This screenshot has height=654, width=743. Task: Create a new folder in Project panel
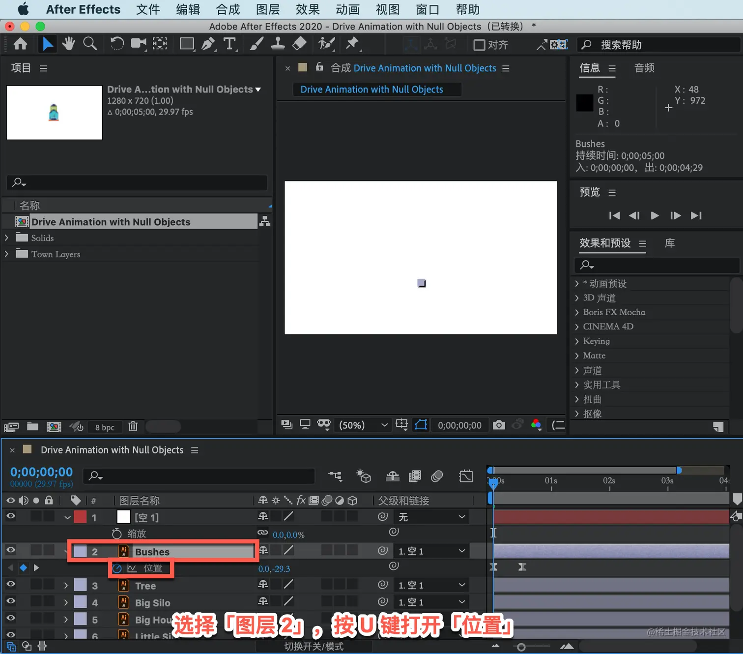coord(32,426)
